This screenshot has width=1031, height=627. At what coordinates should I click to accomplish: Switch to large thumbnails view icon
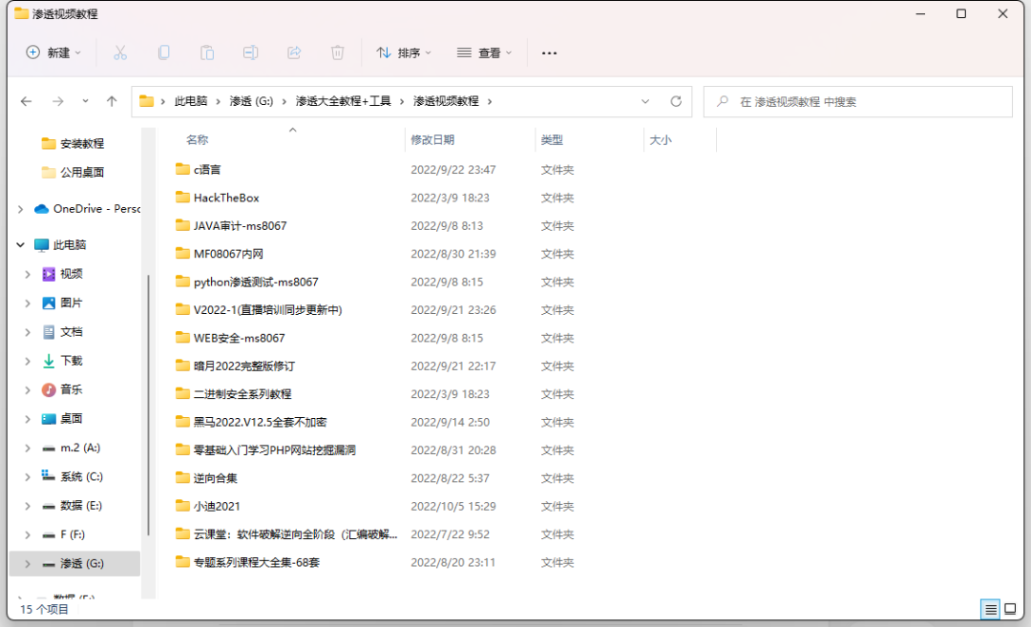pyautogui.click(x=1011, y=609)
